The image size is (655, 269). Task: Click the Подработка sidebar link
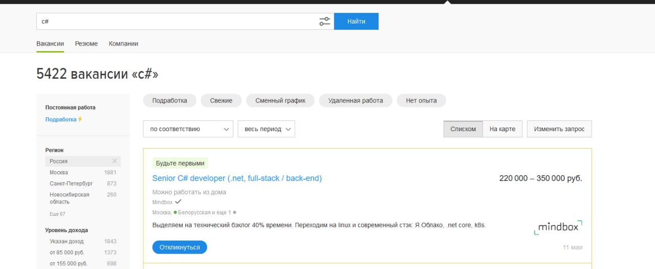pyautogui.click(x=60, y=119)
